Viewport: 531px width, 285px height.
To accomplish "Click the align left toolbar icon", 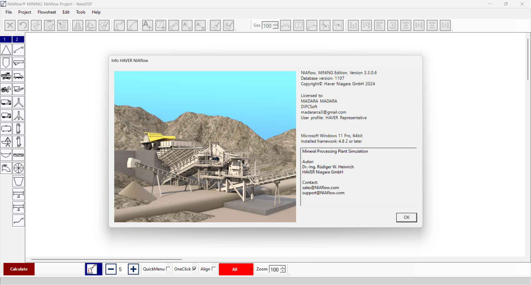I will pyautogui.click(x=379, y=25).
